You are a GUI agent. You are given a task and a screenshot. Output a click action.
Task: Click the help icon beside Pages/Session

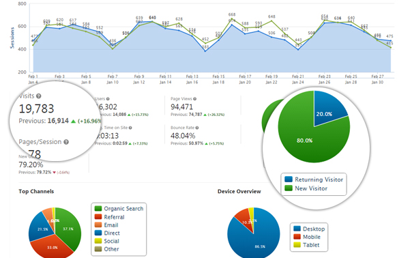click(x=66, y=142)
